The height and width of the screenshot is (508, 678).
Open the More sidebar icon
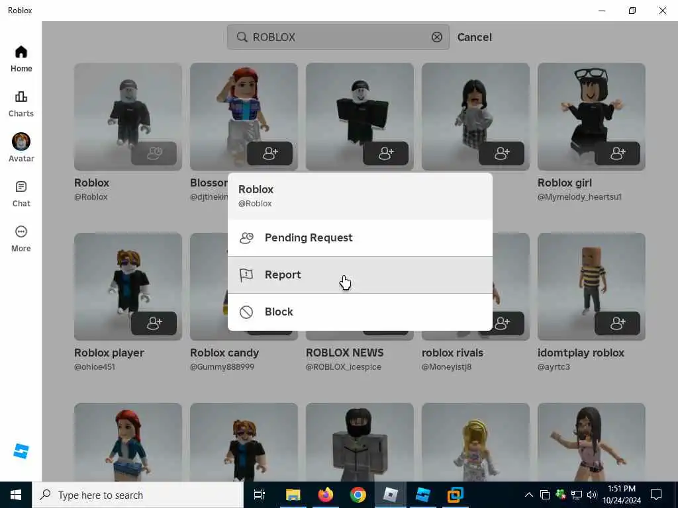click(x=21, y=239)
